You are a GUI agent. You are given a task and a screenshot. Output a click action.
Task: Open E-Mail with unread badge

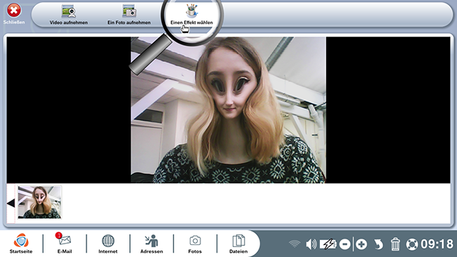pyautogui.click(x=65, y=244)
